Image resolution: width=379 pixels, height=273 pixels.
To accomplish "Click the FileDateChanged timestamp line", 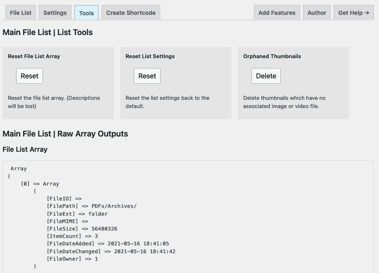I will 111,251.
